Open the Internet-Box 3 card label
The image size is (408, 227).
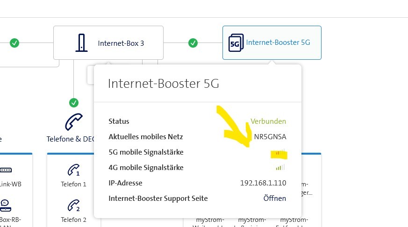pos(121,43)
